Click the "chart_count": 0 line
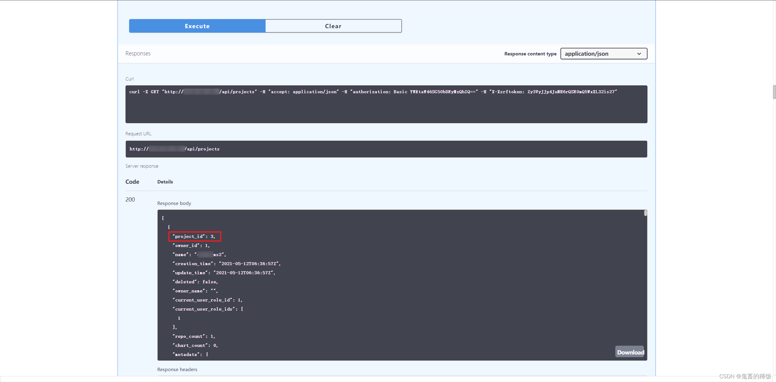Viewport: 776px width, 382px height. (x=195, y=345)
